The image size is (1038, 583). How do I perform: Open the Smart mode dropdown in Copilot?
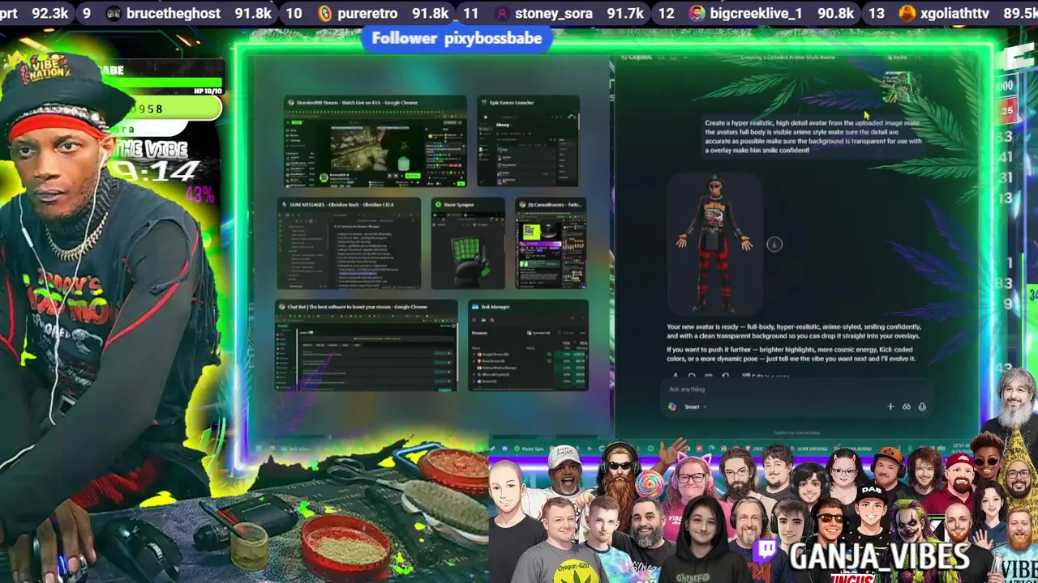tap(695, 406)
